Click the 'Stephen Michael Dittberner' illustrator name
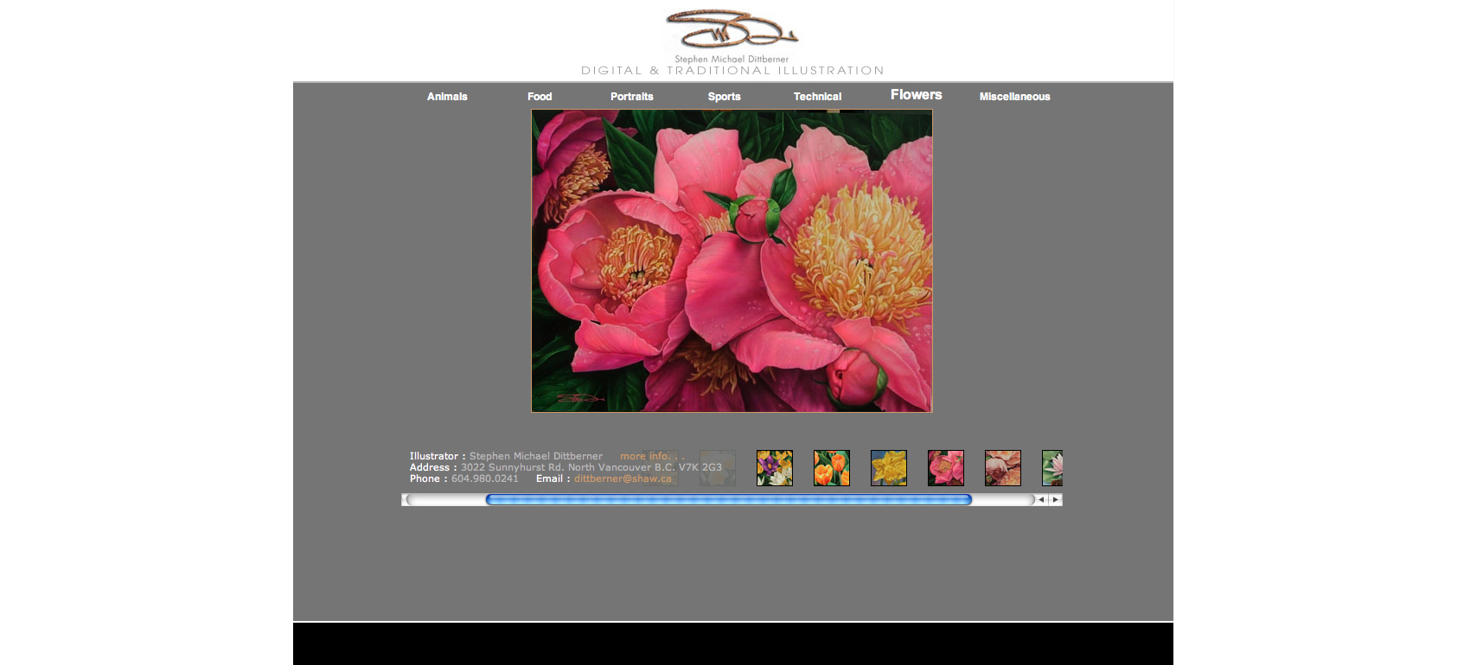1470x665 pixels. [x=536, y=456]
